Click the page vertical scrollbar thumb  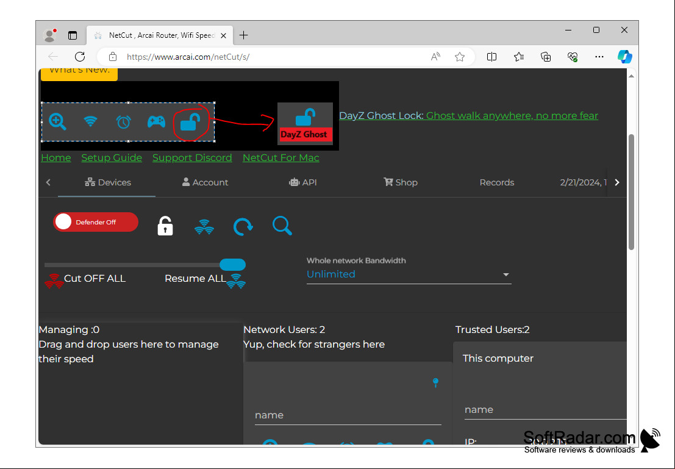pyautogui.click(x=631, y=192)
